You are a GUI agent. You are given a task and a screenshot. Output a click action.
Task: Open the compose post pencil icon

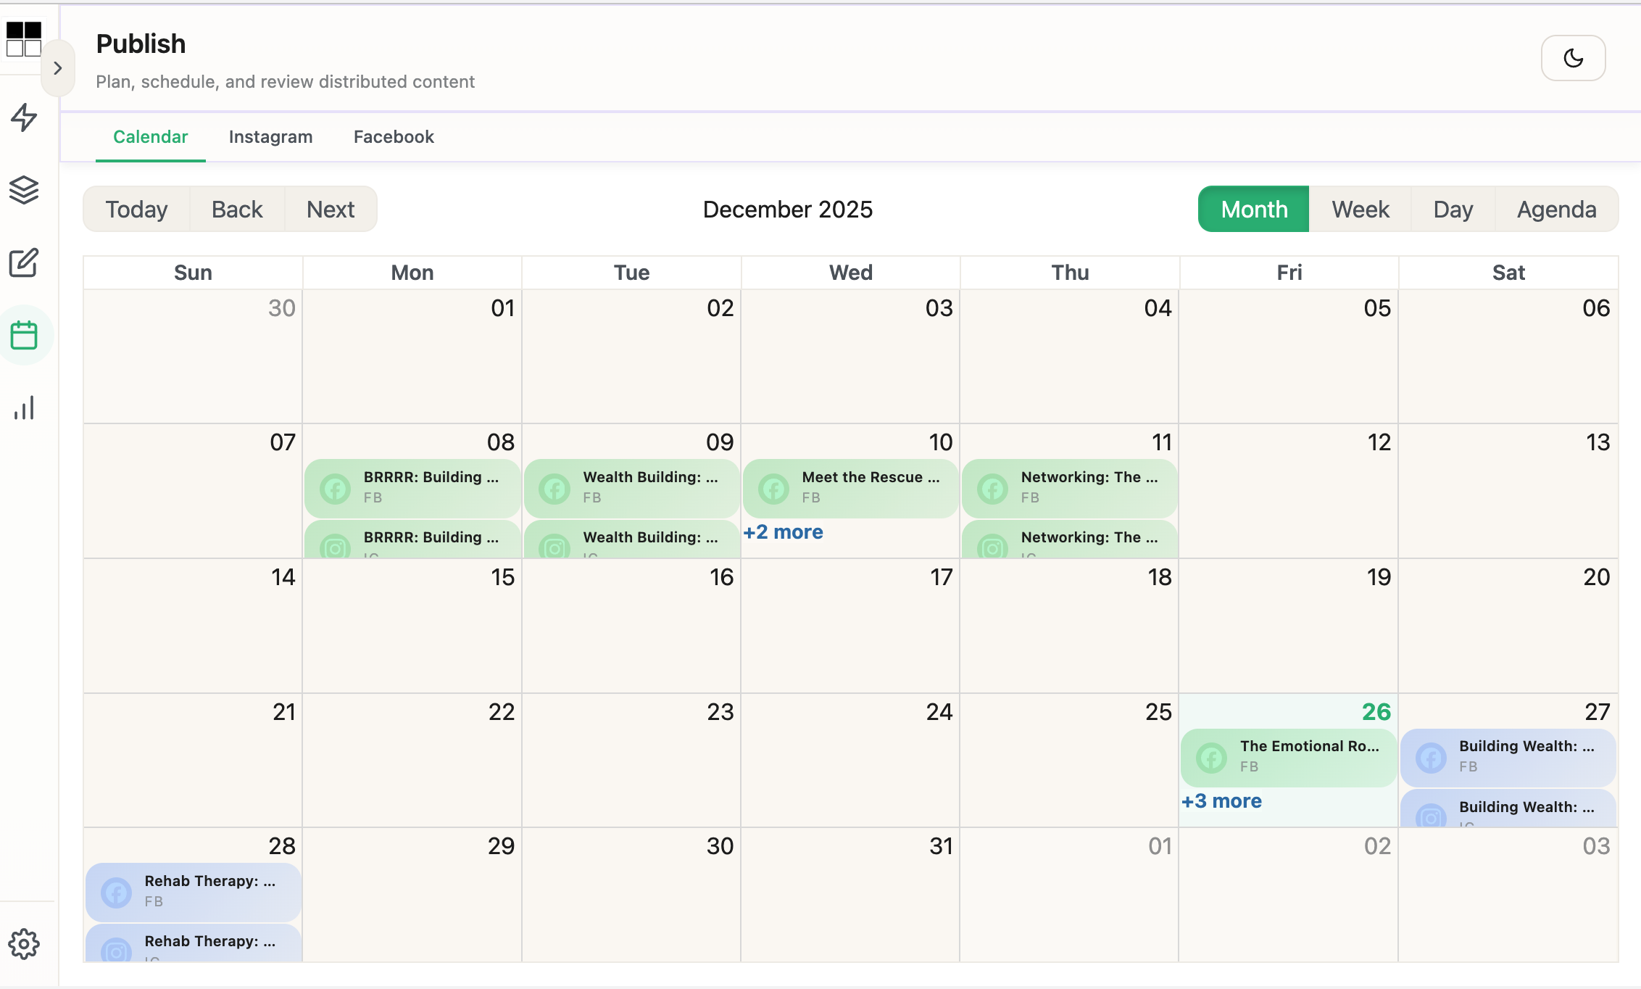point(25,263)
